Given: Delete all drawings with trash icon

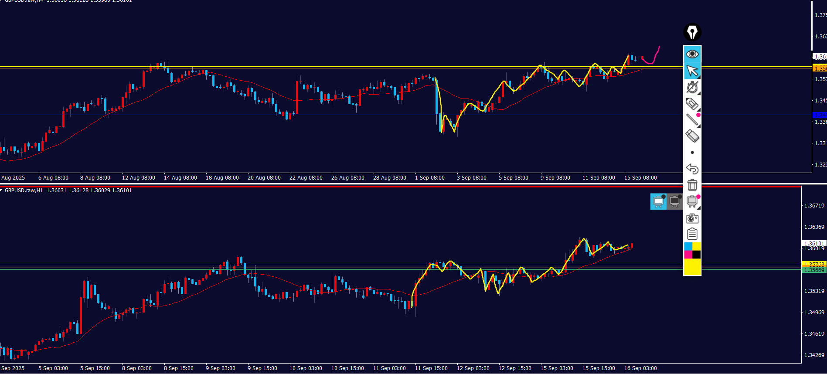Looking at the screenshot, I should pyautogui.click(x=692, y=185).
